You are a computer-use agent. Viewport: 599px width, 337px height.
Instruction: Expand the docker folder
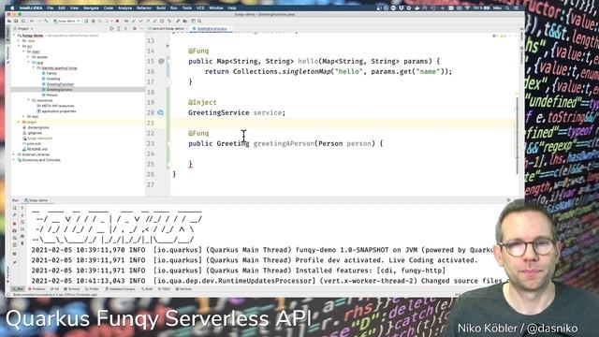click(28, 57)
